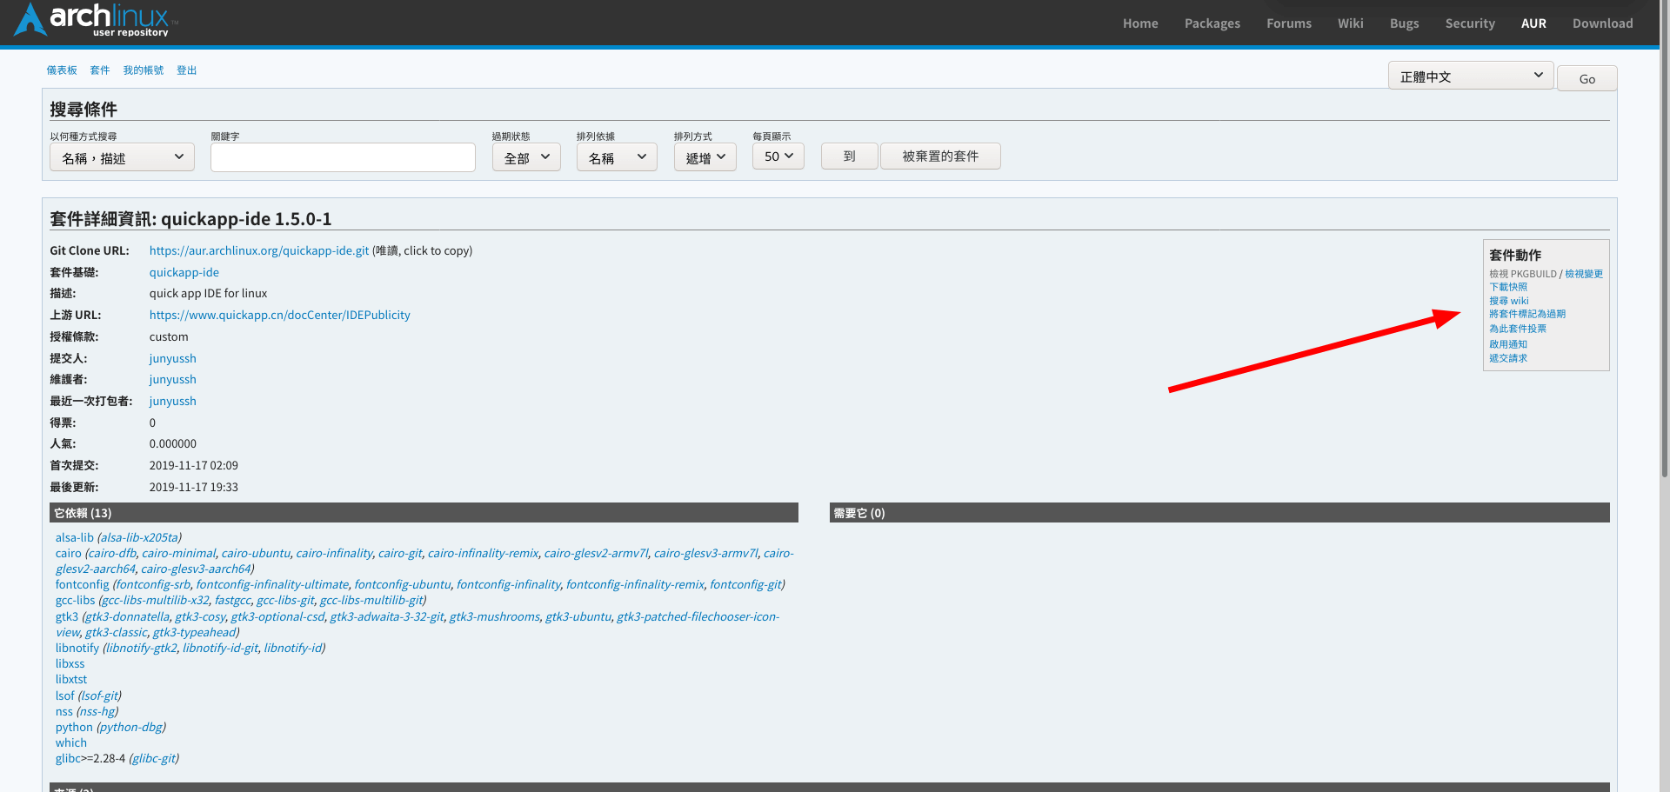This screenshot has height=792, width=1670.
Task: Open the nss dependency link
Action: coord(64,712)
